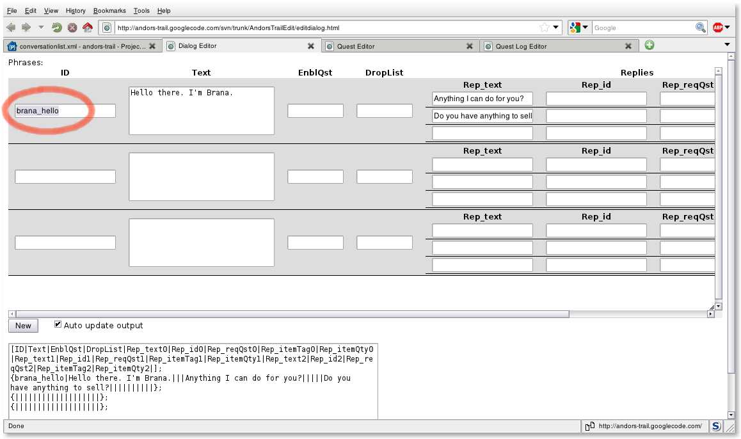741x439 pixels.
Task: Close the Quest Log Editor tab
Action: click(628, 46)
